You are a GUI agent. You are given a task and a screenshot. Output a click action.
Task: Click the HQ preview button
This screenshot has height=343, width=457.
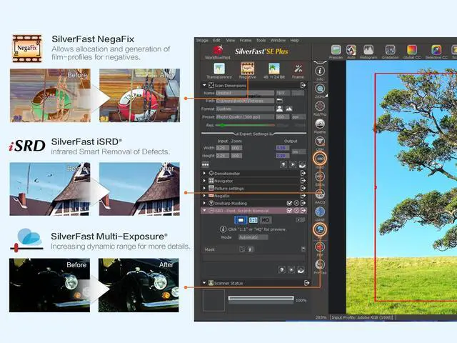tap(265, 220)
